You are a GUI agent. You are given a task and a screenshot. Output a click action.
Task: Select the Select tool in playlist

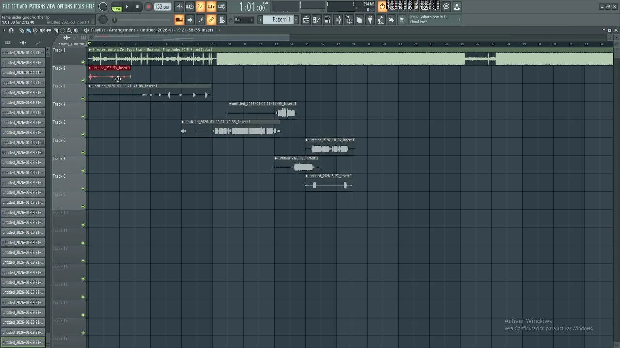(x=62, y=30)
